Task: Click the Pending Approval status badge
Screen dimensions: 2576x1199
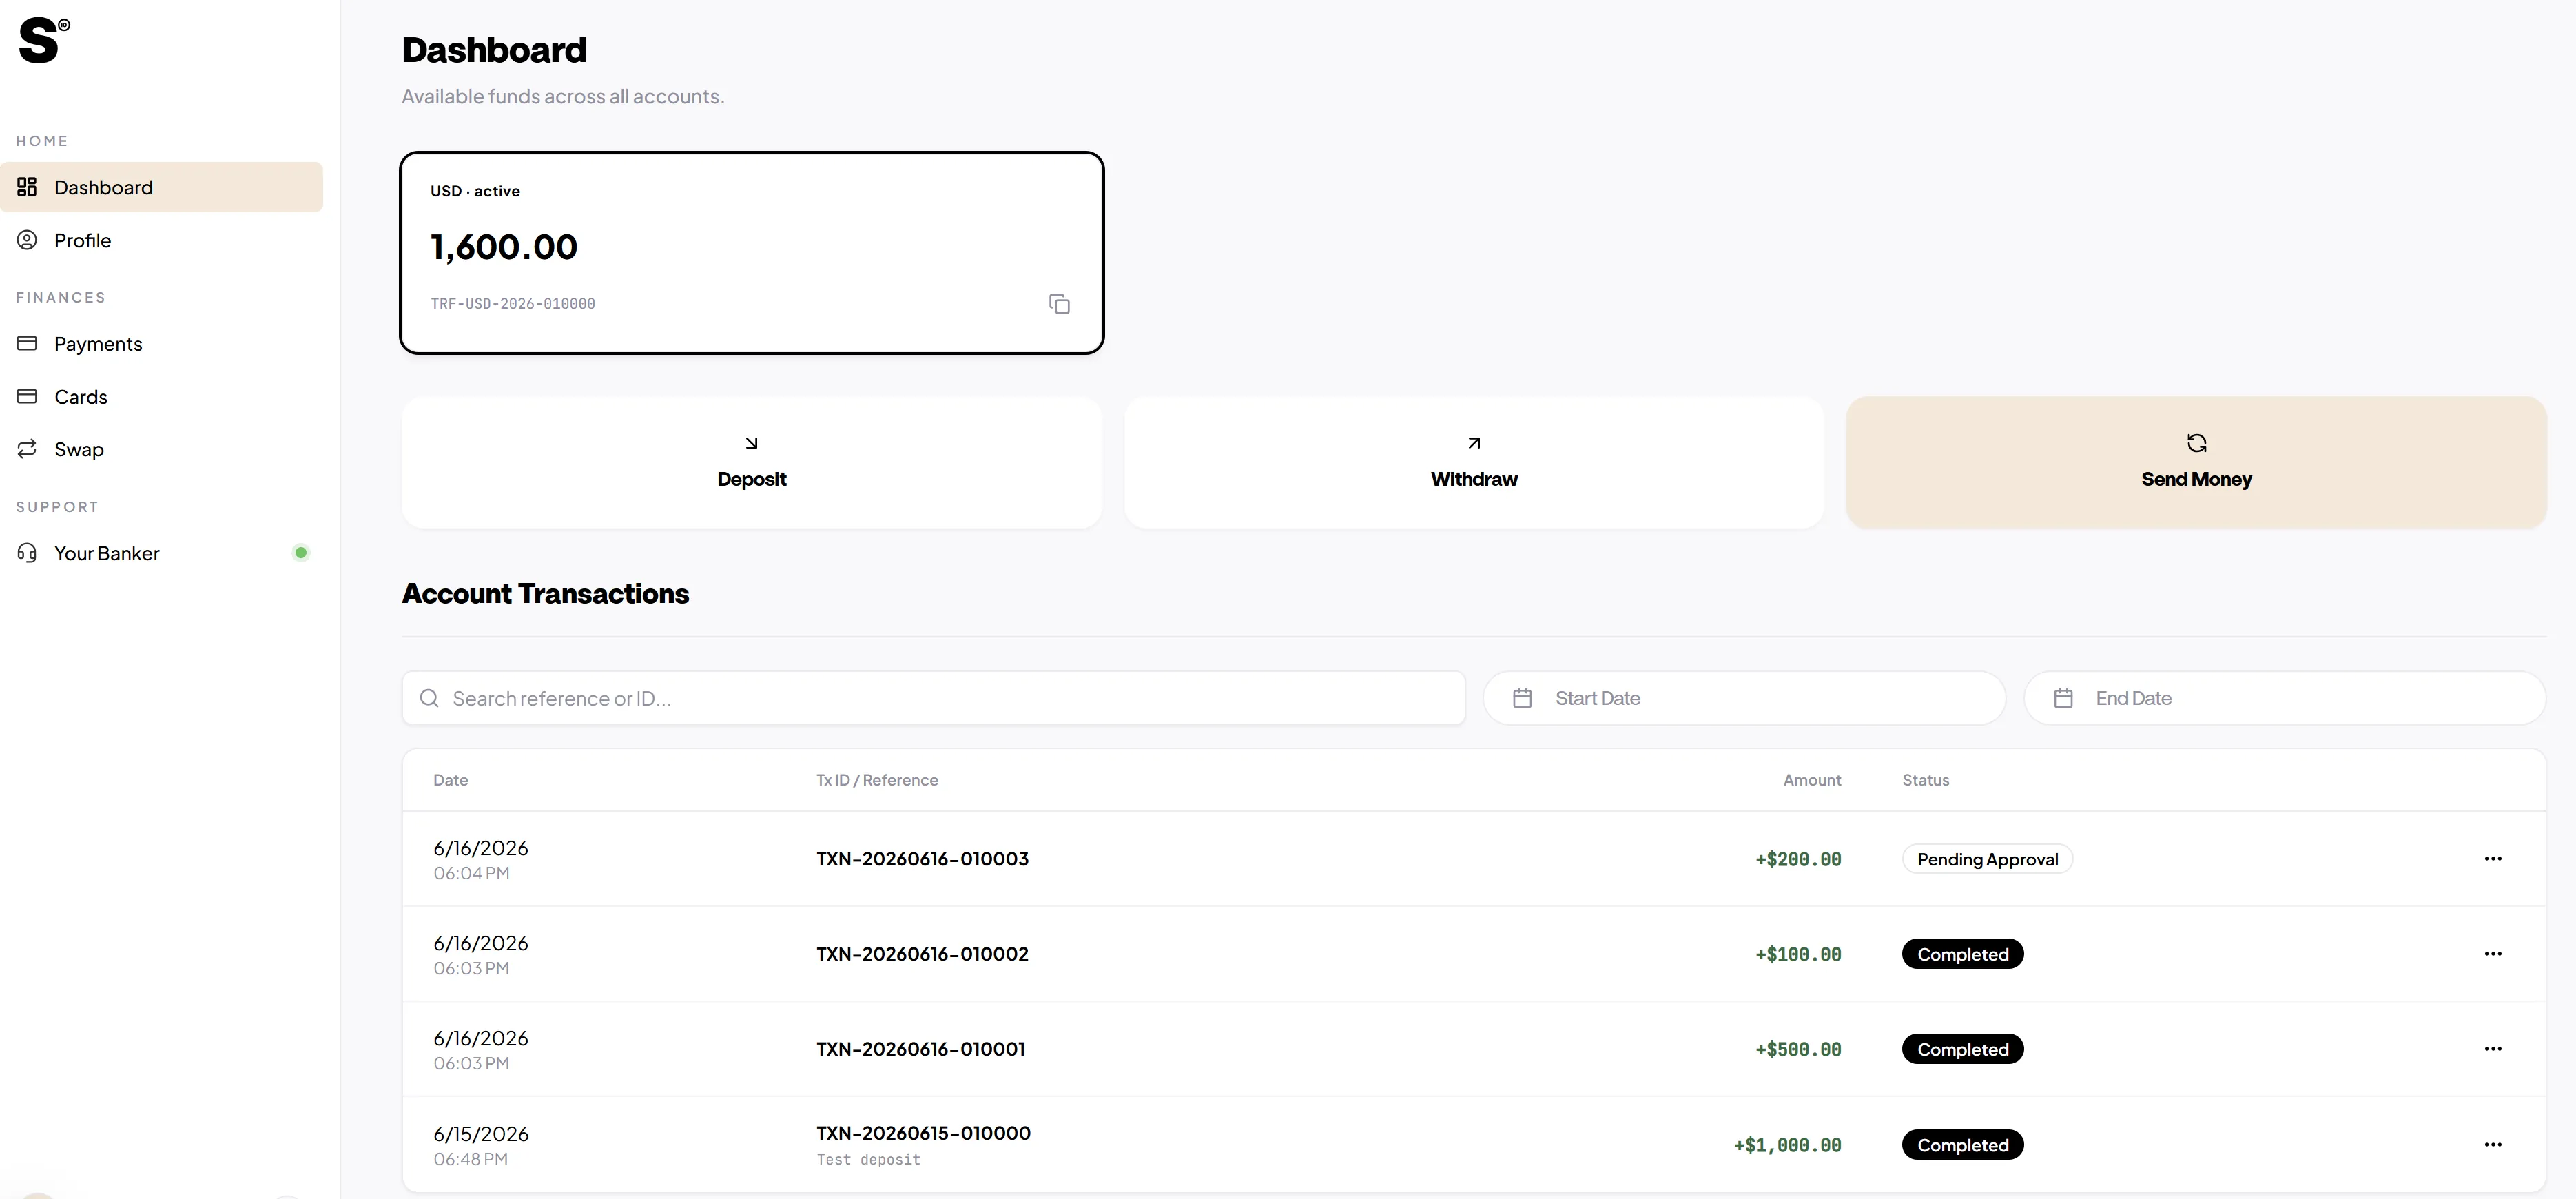Action: [x=1987, y=859]
